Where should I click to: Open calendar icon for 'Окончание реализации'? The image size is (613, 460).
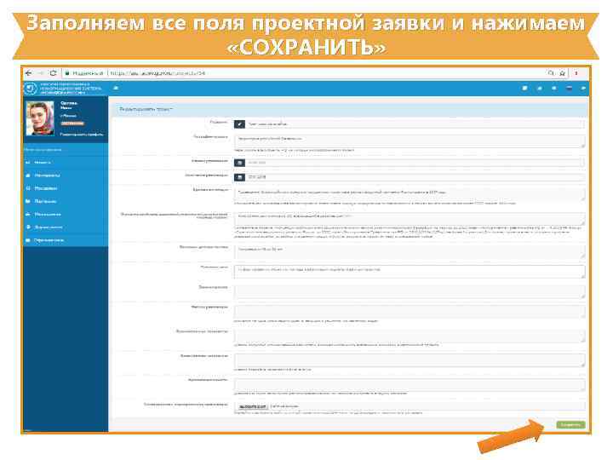(x=239, y=177)
